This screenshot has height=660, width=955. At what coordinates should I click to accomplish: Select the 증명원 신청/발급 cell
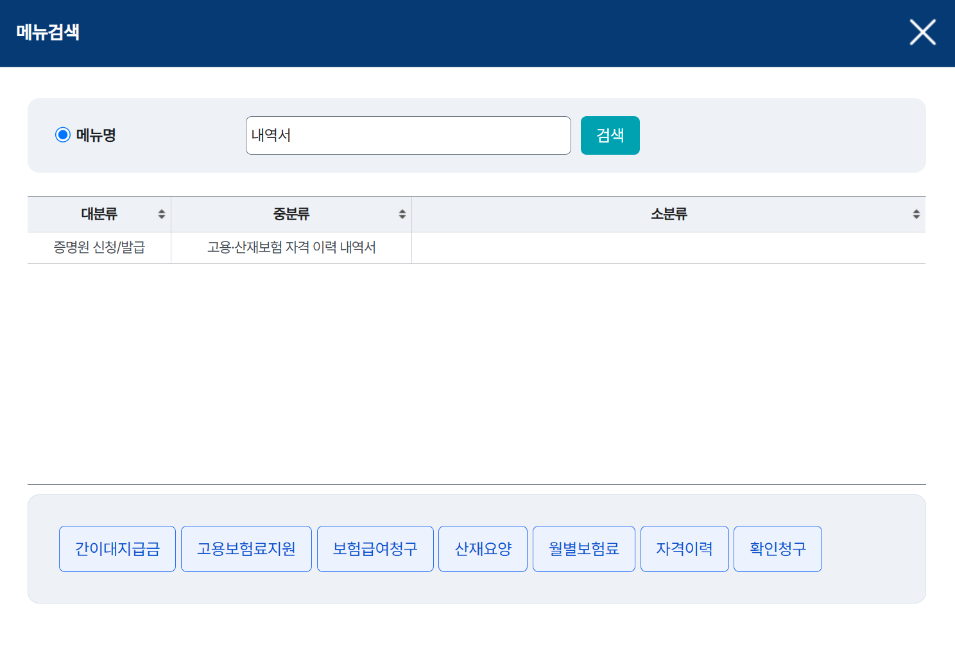pyautogui.click(x=99, y=248)
